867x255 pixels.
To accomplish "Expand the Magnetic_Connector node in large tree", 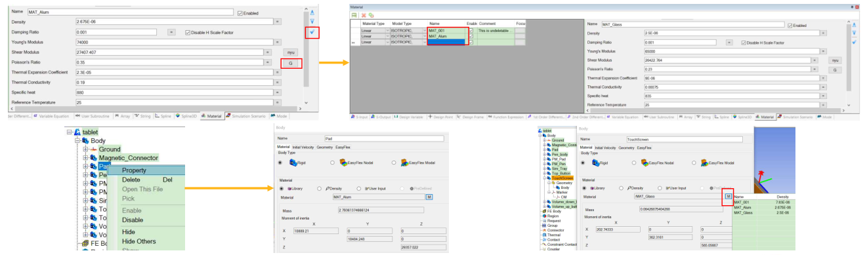I will tap(85, 158).
